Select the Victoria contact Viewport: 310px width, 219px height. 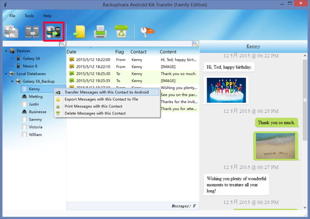[x=36, y=127]
